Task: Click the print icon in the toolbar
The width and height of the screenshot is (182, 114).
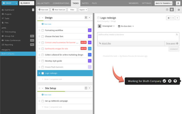Action: click(179, 9)
